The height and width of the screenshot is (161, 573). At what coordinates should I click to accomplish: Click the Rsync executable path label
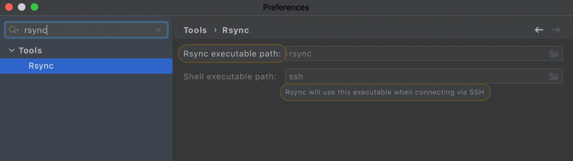click(232, 54)
